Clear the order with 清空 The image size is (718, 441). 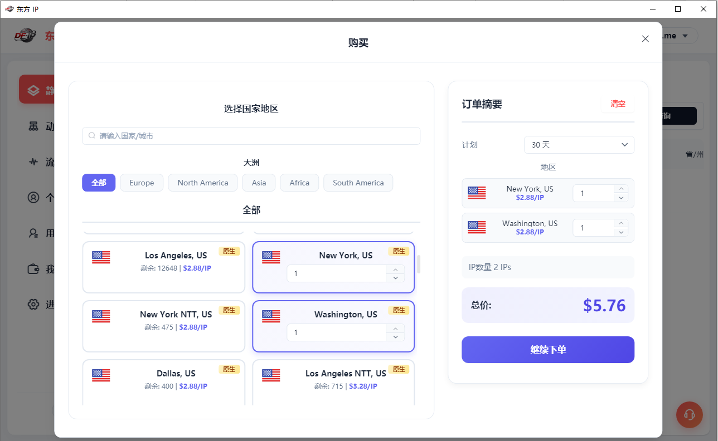[618, 104]
